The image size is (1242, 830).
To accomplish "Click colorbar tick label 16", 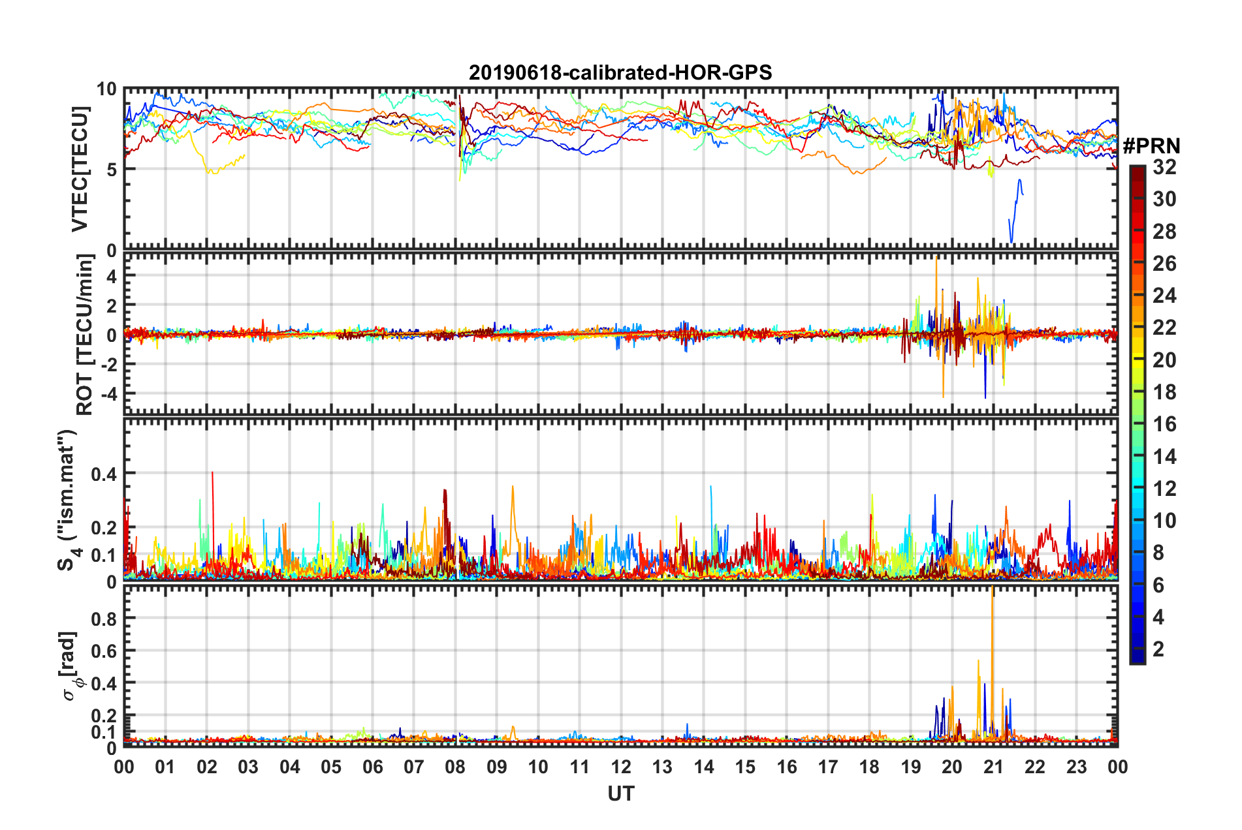I will (x=1164, y=424).
